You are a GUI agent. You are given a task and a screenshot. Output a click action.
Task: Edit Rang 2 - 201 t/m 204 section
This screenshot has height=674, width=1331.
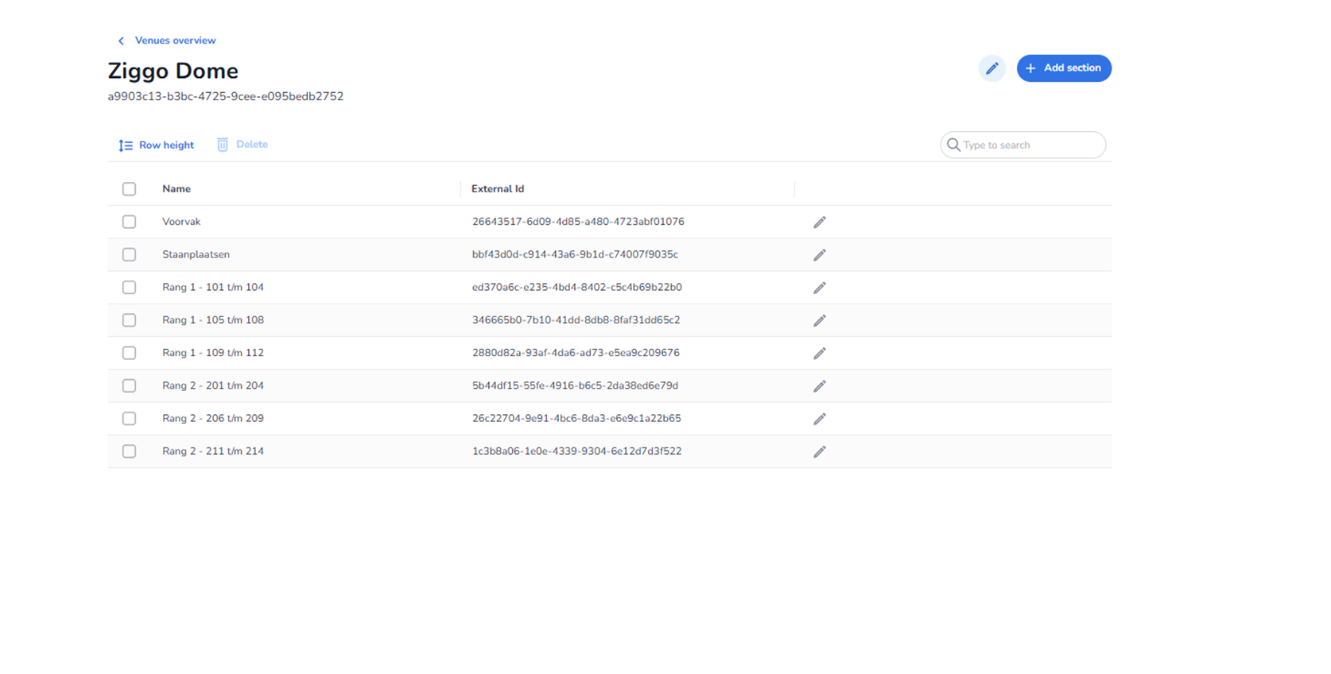coord(819,386)
